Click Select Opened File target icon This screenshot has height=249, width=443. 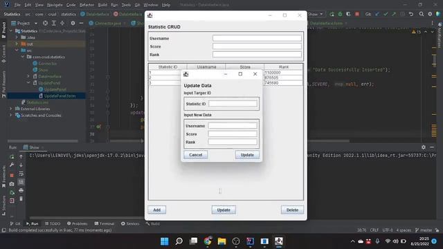(x=45, y=23)
